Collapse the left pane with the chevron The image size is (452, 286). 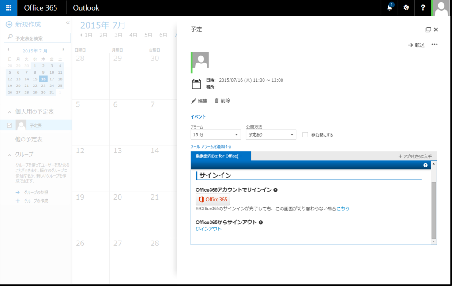tap(68, 23)
